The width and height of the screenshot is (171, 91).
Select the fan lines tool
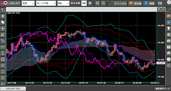(x=3, y=83)
